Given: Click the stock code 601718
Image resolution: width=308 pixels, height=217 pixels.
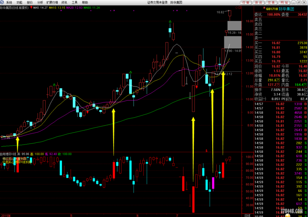Looking at the screenshot, I should pyautogui.click(x=272, y=9).
